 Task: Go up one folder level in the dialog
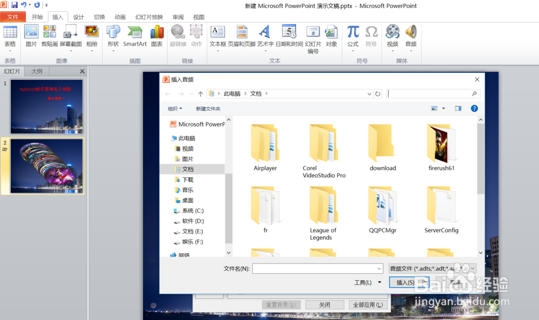[x=201, y=94]
